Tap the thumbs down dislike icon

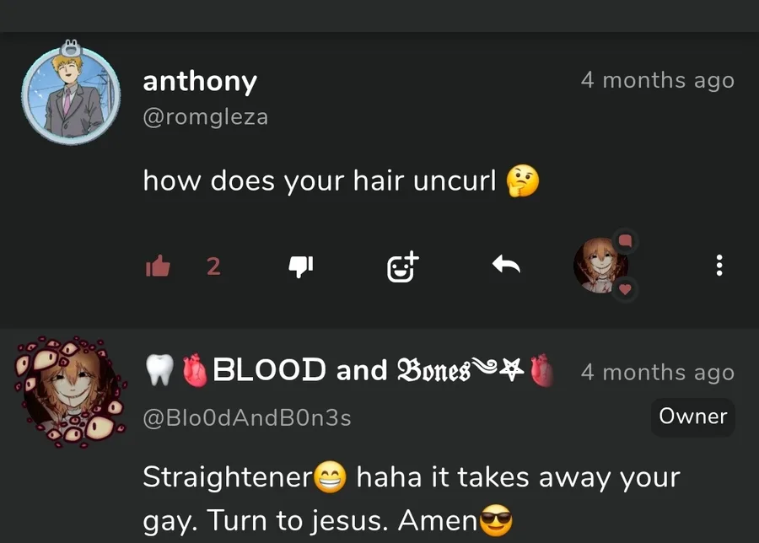click(300, 266)
